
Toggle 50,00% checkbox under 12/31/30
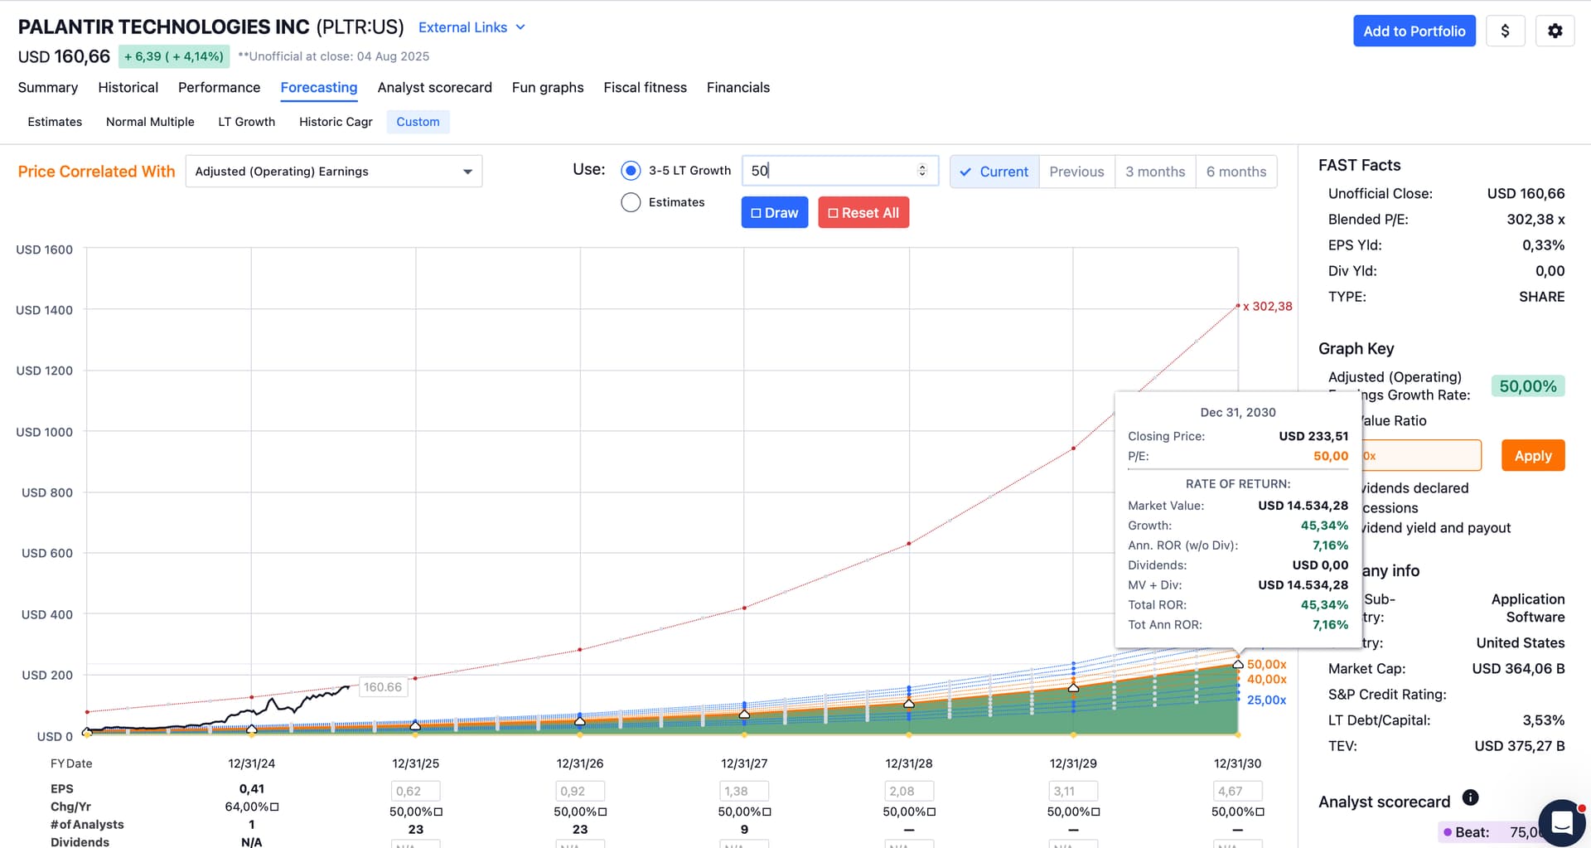click(x=1260, y=812)
